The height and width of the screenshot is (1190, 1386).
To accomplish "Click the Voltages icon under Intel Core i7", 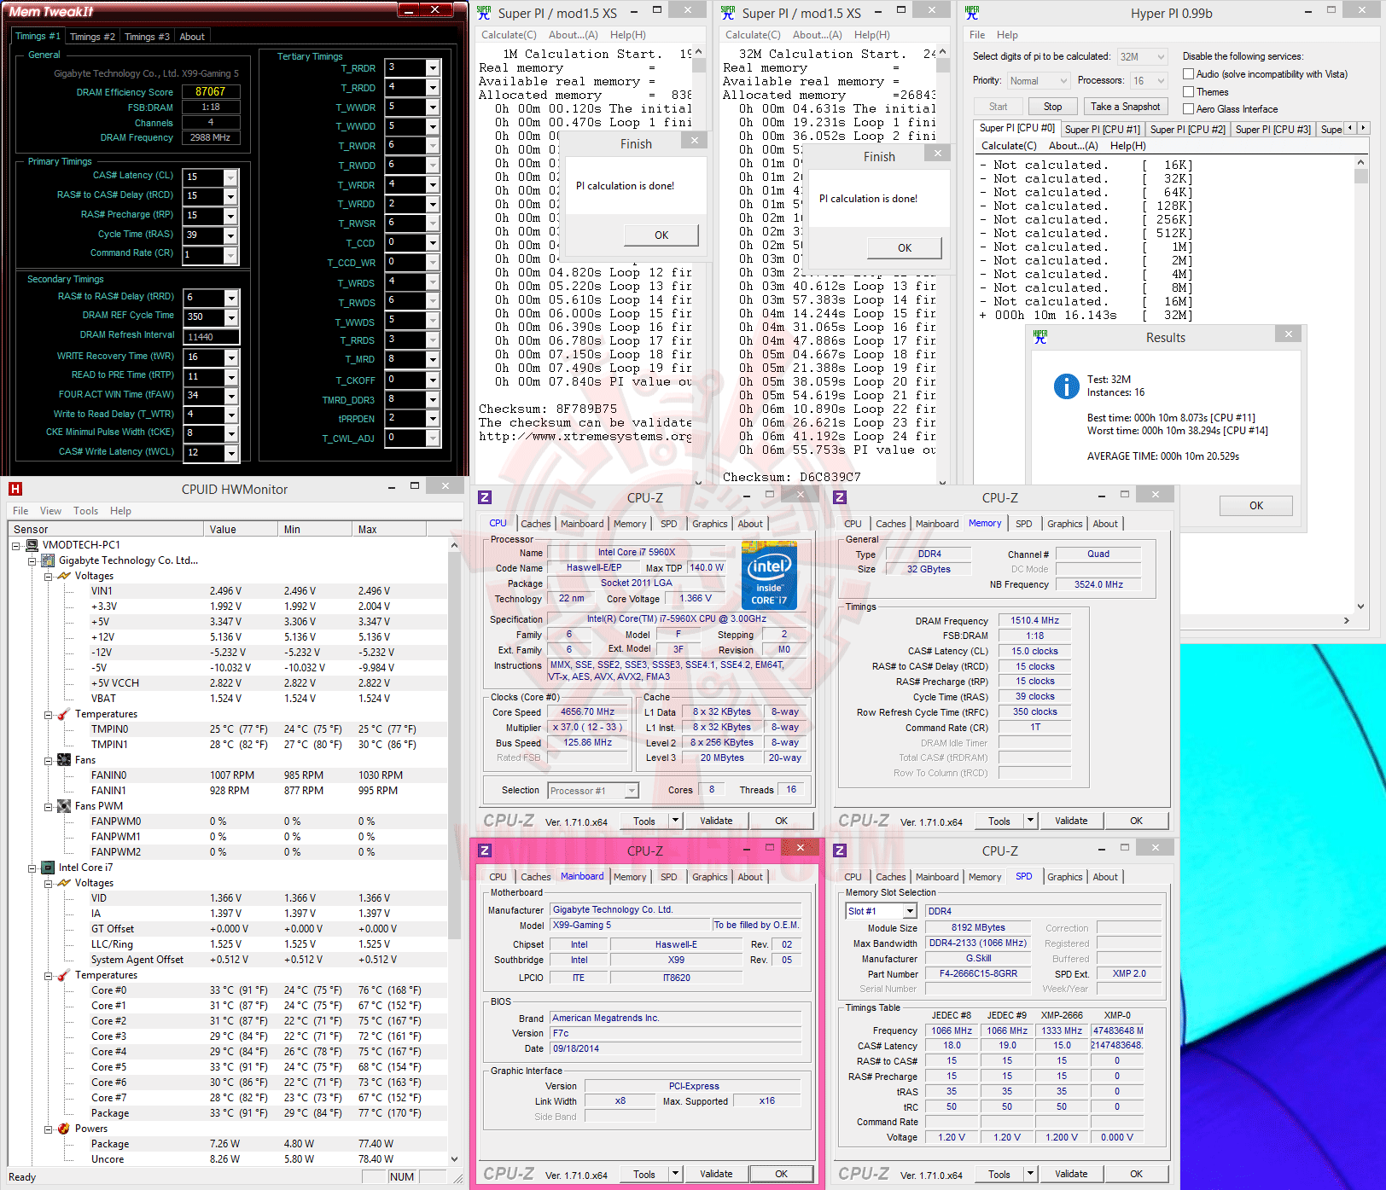I will 64,883.
